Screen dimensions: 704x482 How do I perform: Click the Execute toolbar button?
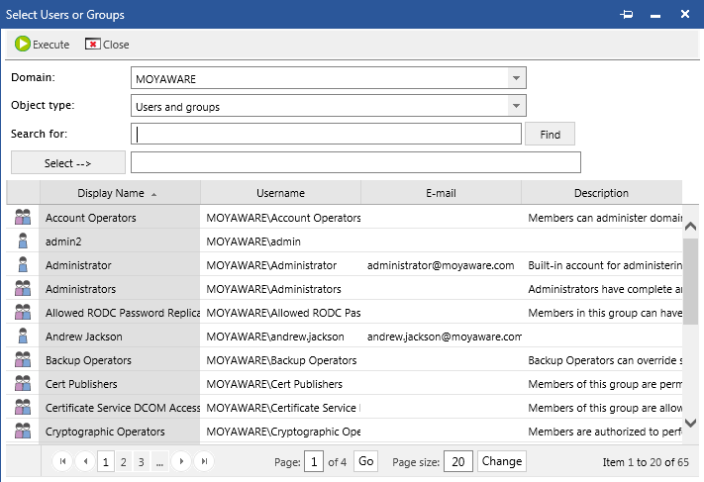tap(43, 45)
